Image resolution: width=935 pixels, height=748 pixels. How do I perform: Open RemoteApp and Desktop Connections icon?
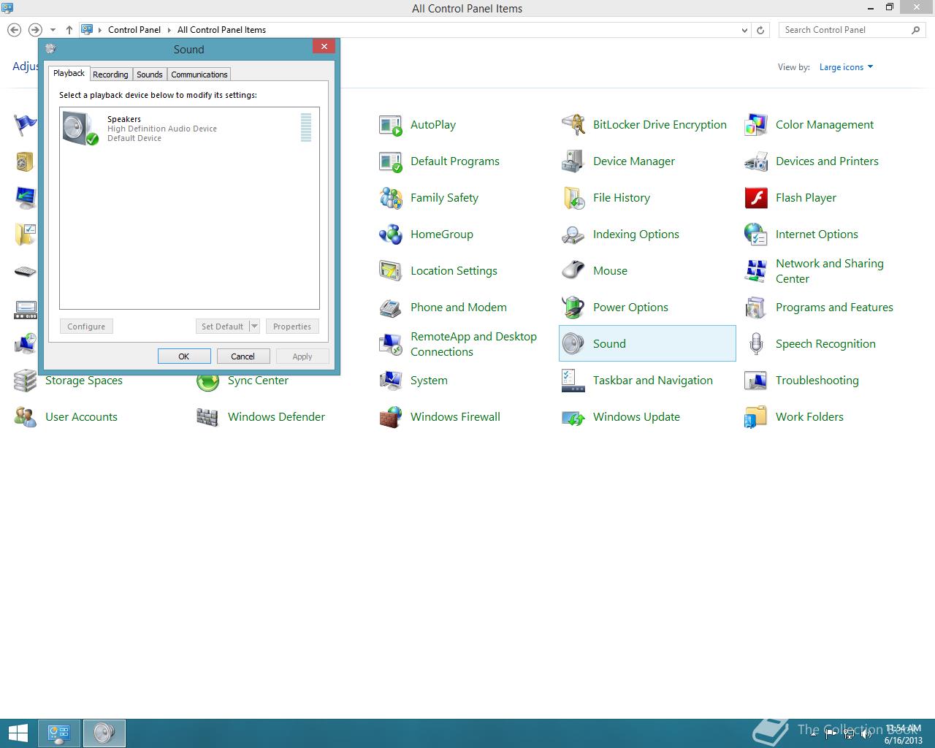click(391, 344)
